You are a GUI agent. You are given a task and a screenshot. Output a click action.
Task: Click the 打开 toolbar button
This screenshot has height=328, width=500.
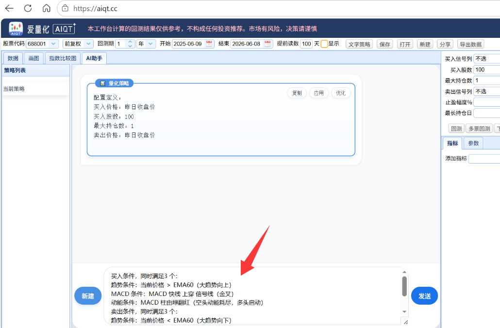coord(405,44)
